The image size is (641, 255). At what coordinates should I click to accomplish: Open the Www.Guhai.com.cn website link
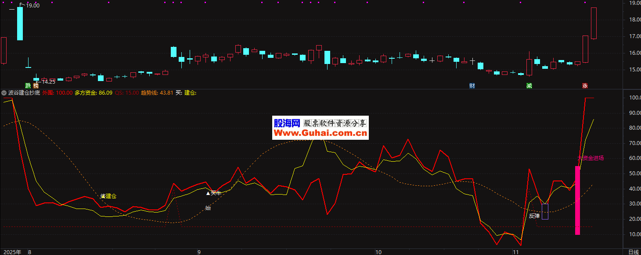(x=320, y=133)
